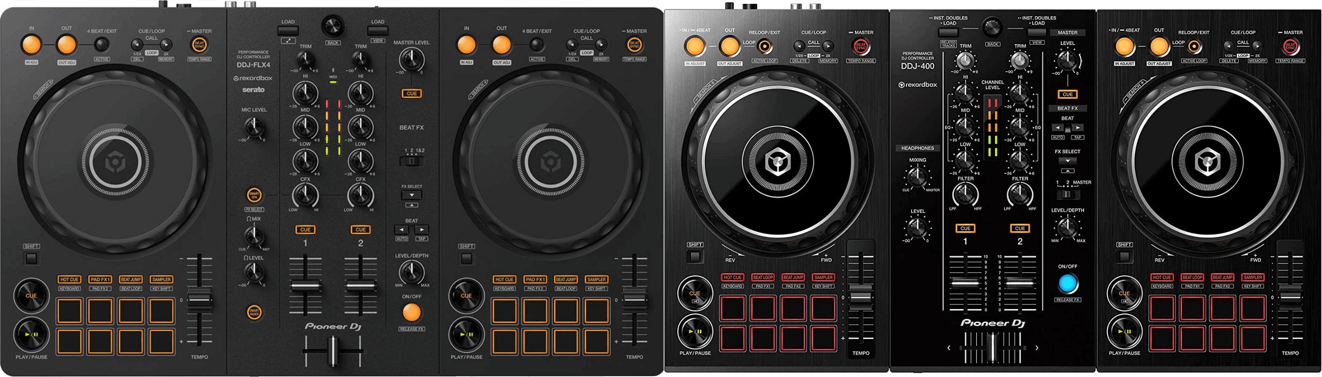The image size is (1322, 377).
Task: Toggle BEAT SYNC on the DDJ-FLX4 right deck
Action: click(x=634, y=44)
